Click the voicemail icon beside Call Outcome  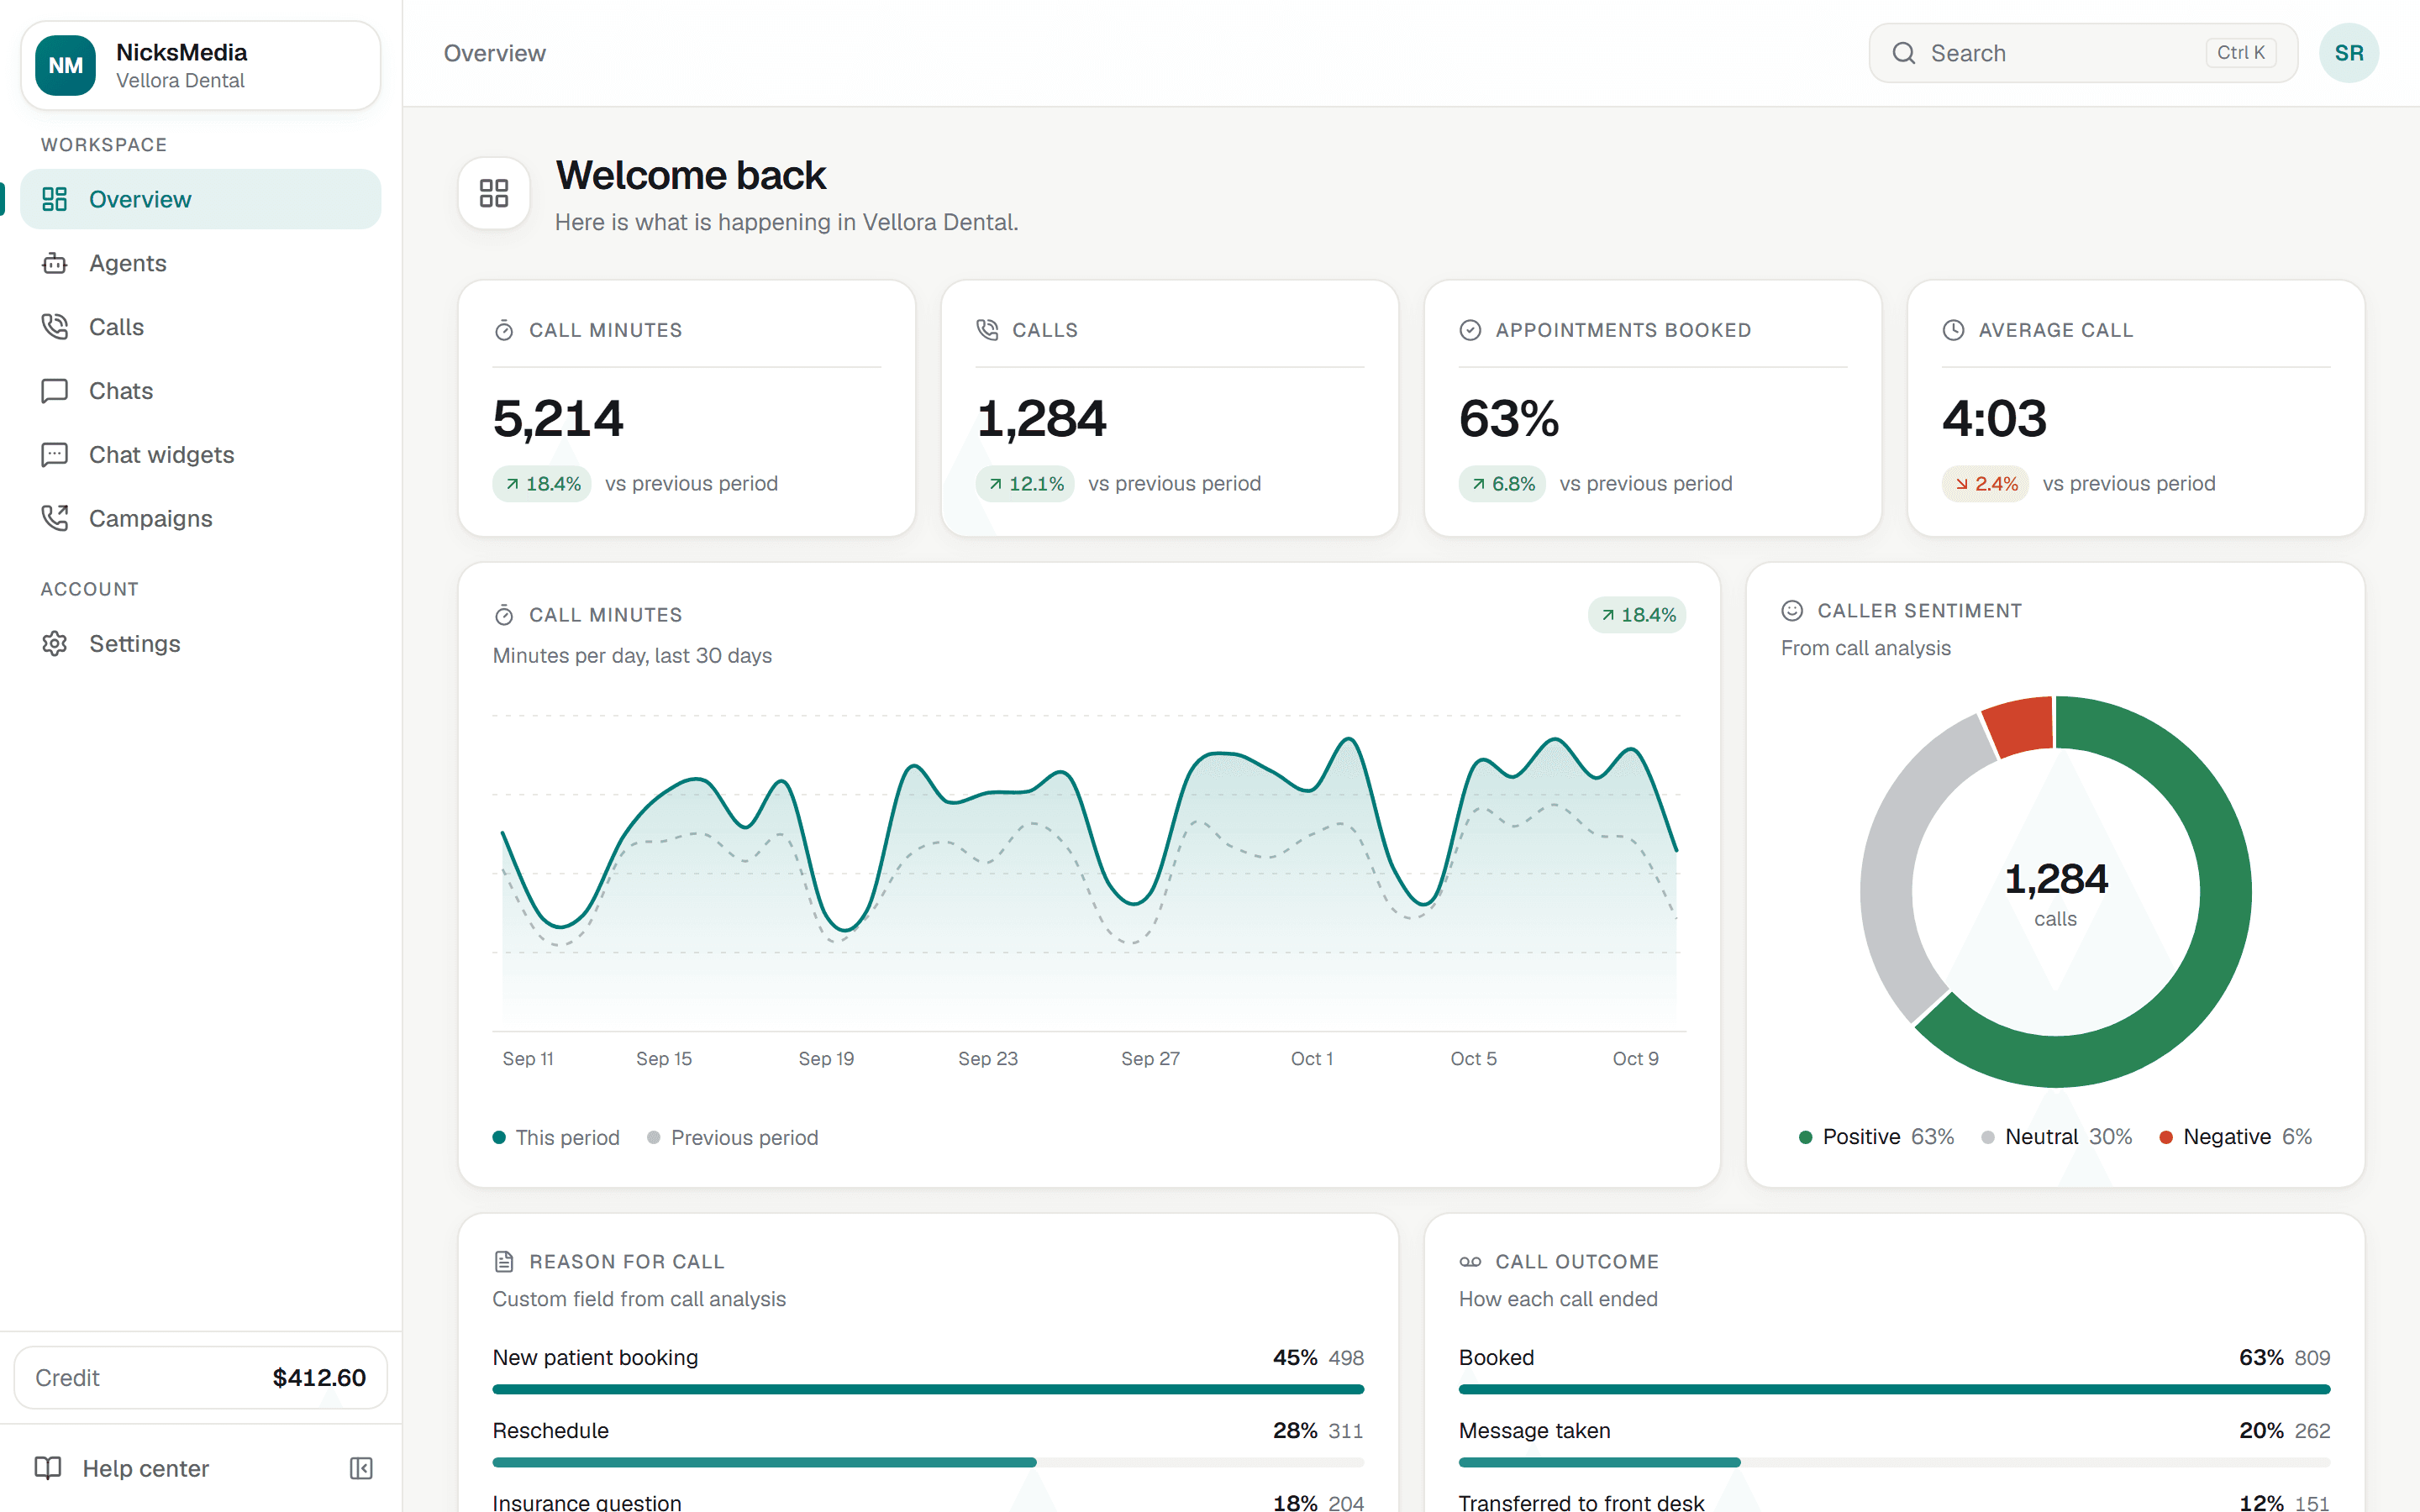[x=1470, y=1262]
